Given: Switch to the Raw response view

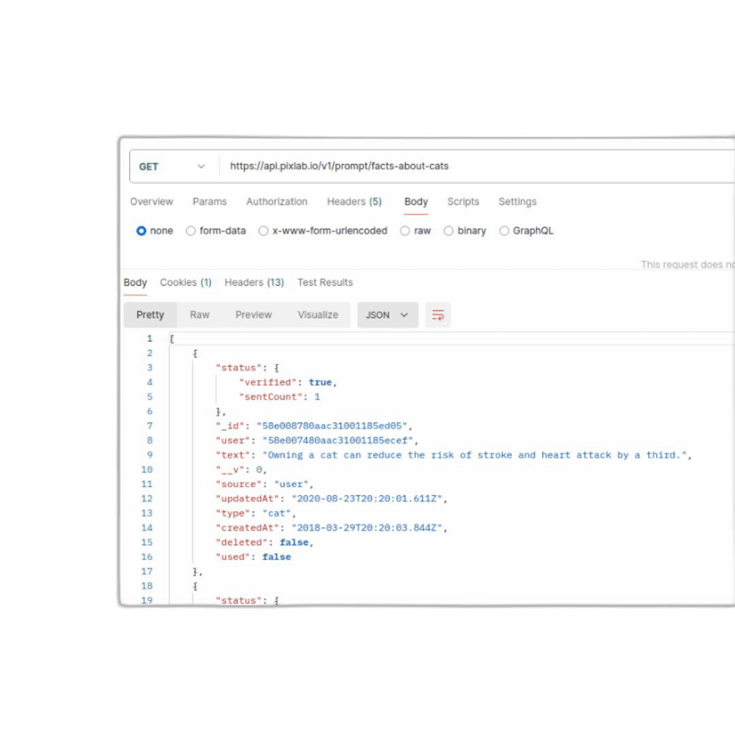Looking at the screenshot, I should click(199, 314).
